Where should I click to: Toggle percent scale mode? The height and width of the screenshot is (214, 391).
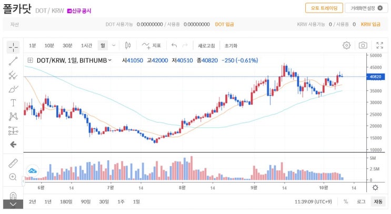(346, 201)
